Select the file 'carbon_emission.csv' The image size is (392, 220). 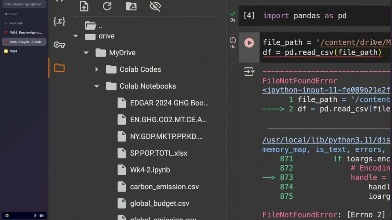coord(158,187)
